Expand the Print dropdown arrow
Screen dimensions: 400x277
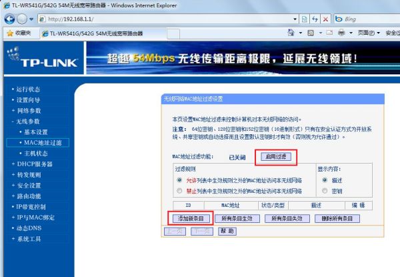pos(351,33)
